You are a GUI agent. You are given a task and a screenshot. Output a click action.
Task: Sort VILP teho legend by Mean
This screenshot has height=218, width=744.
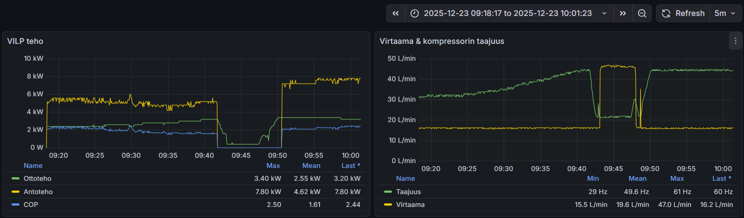pos(311,166)
